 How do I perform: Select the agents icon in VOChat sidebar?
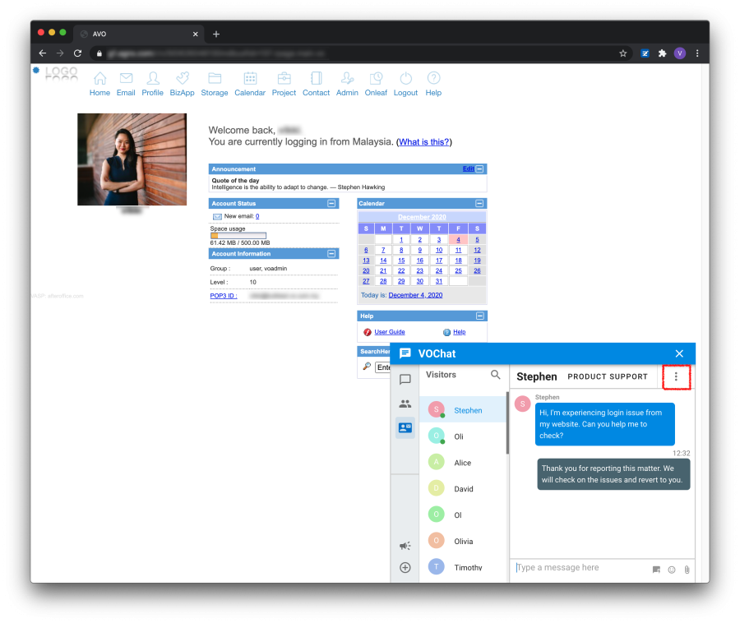[x=405, y=403]
